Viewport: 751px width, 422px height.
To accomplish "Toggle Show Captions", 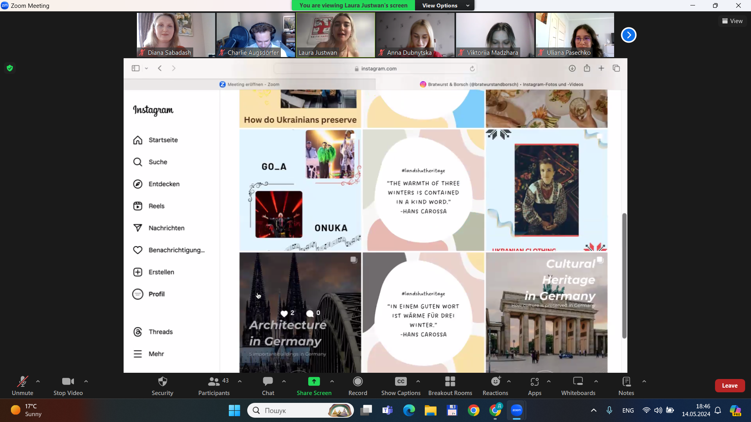I will coord(401,381).
